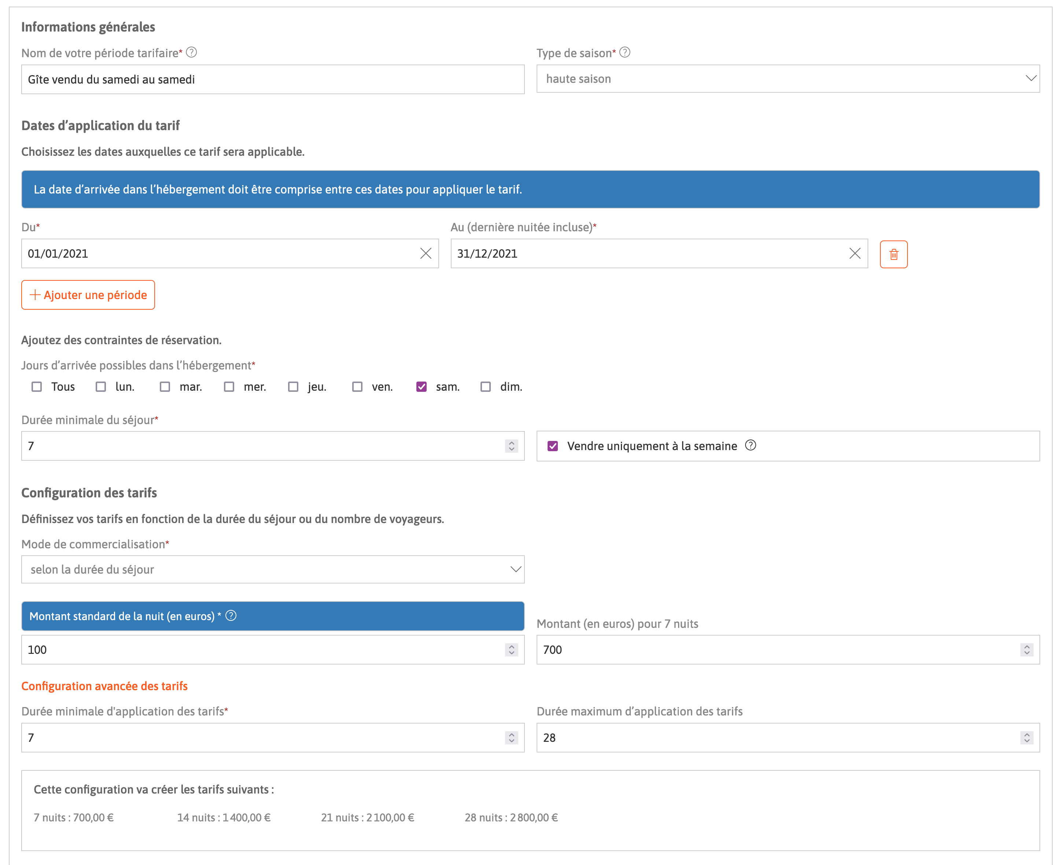Delete the date period with trash icon

894,254
